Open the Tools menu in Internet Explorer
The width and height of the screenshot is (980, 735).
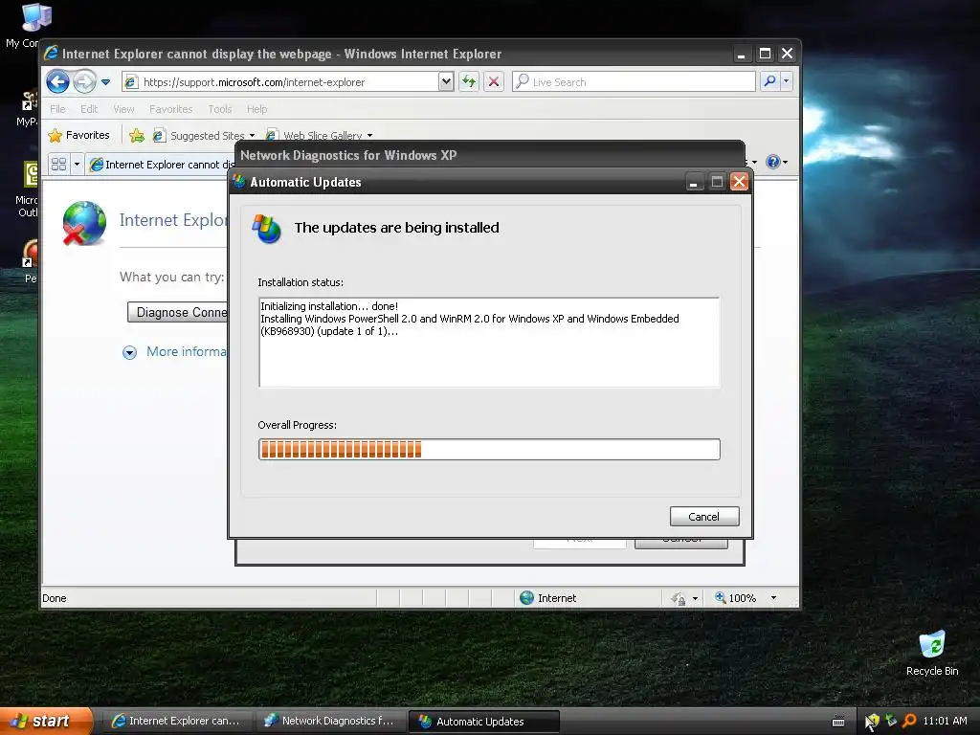tap(220, 109)
